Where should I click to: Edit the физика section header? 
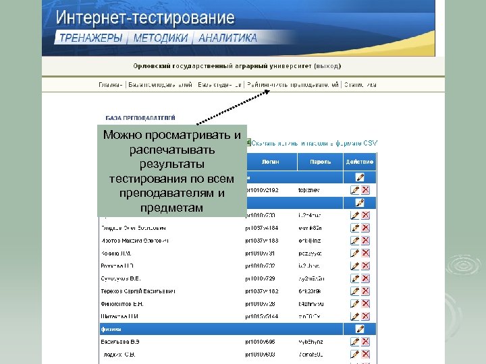pos(360,329)
